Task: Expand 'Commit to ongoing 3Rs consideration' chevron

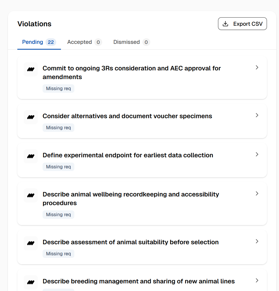Action: point(257,67)
